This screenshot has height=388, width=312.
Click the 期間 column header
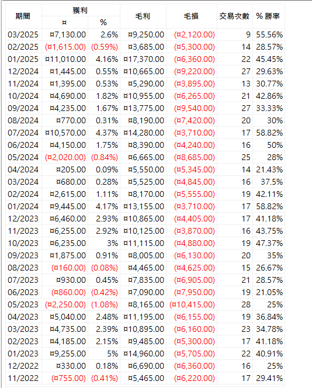[x=23, y=16]
